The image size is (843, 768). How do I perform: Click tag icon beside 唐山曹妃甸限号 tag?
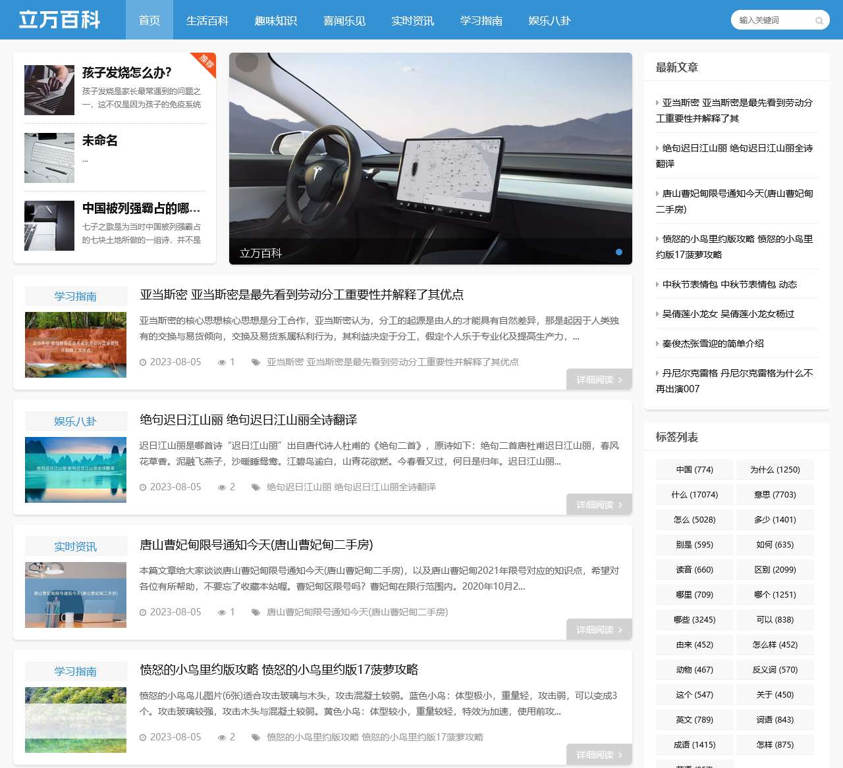tap(256, 612)
